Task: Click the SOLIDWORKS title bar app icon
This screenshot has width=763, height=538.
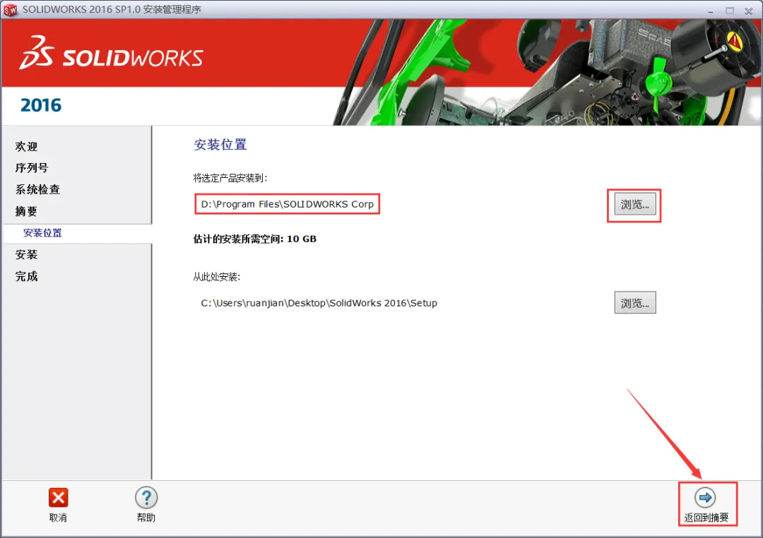Action: click(10, 10)
